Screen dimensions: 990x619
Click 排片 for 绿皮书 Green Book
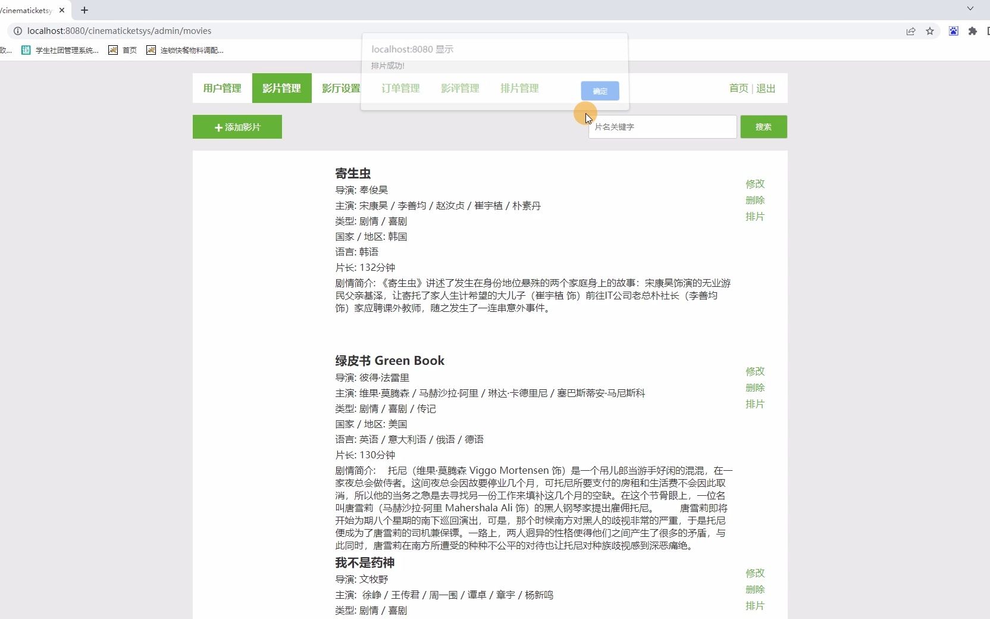coord(755,404)
